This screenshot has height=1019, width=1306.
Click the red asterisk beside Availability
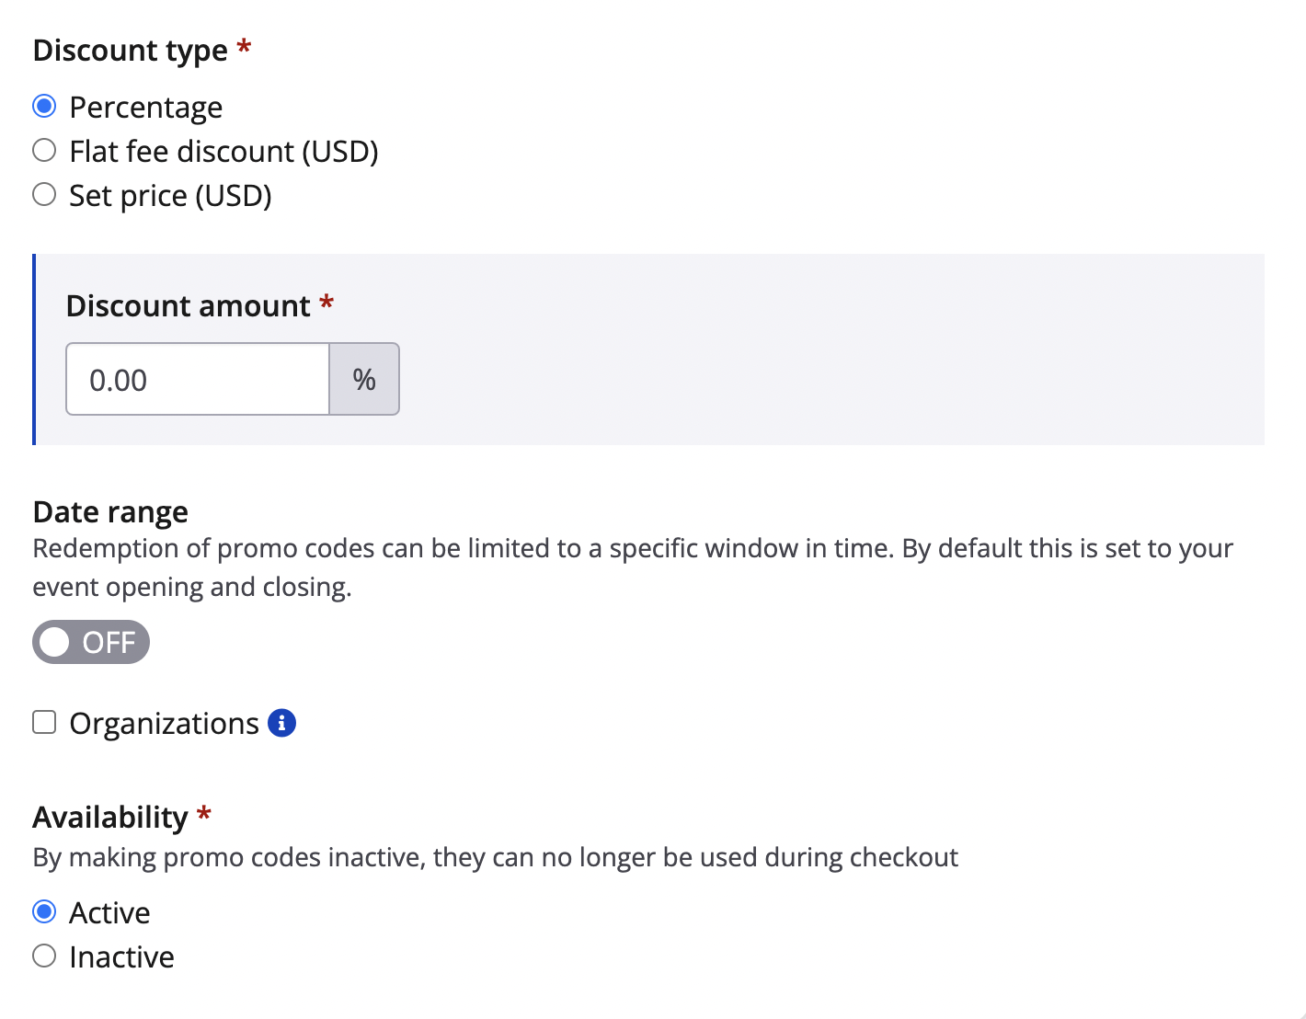click(x=204, y=814)
